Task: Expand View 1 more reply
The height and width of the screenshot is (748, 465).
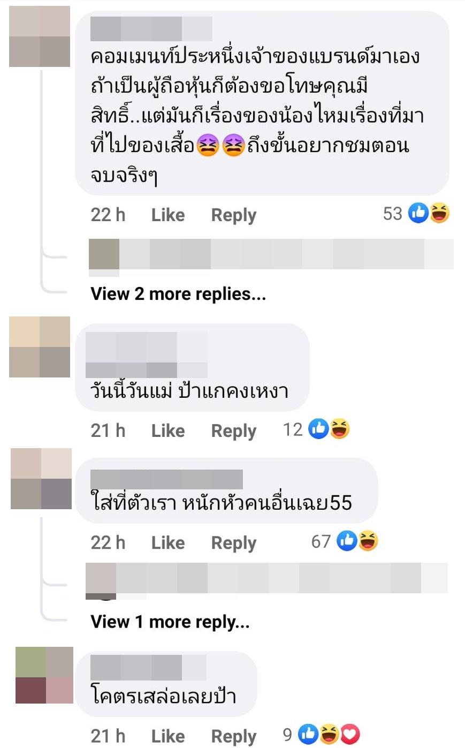Action: point(170,622)
